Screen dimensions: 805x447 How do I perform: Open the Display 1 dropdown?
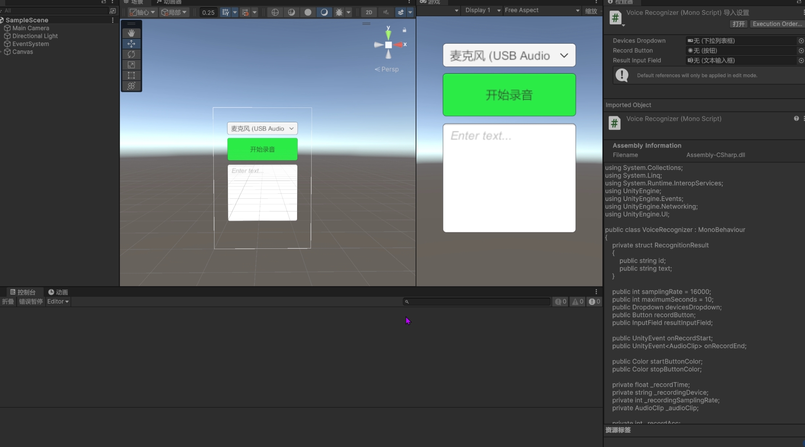[483, 10]
